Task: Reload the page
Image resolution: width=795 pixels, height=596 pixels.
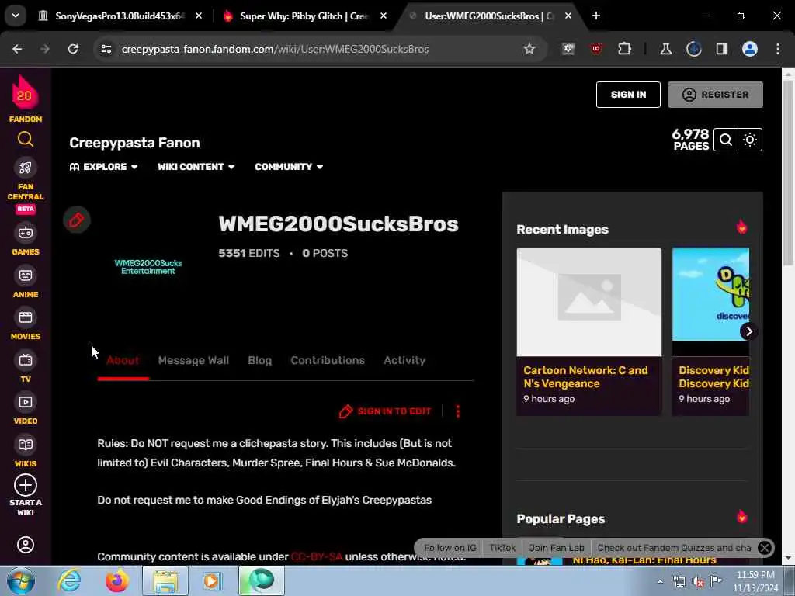Action: pos(73,49)
